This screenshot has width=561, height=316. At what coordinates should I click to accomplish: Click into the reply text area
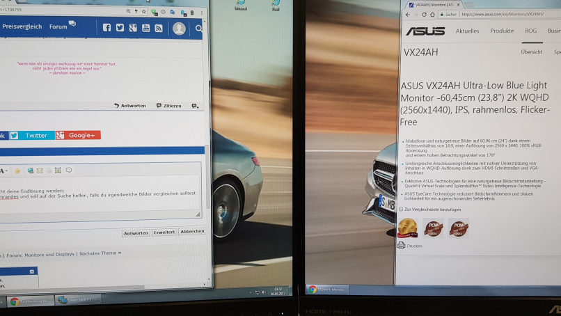100,196
